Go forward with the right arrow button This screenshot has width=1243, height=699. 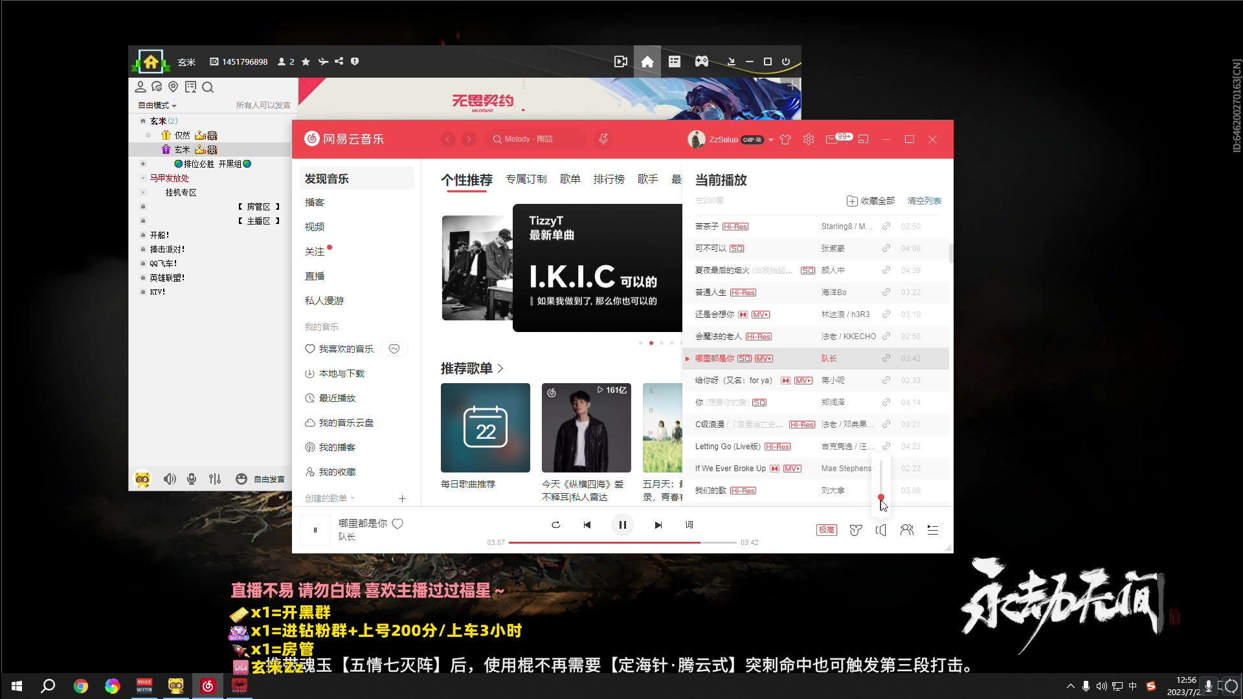pyautogui.click(x=469, y=139)
